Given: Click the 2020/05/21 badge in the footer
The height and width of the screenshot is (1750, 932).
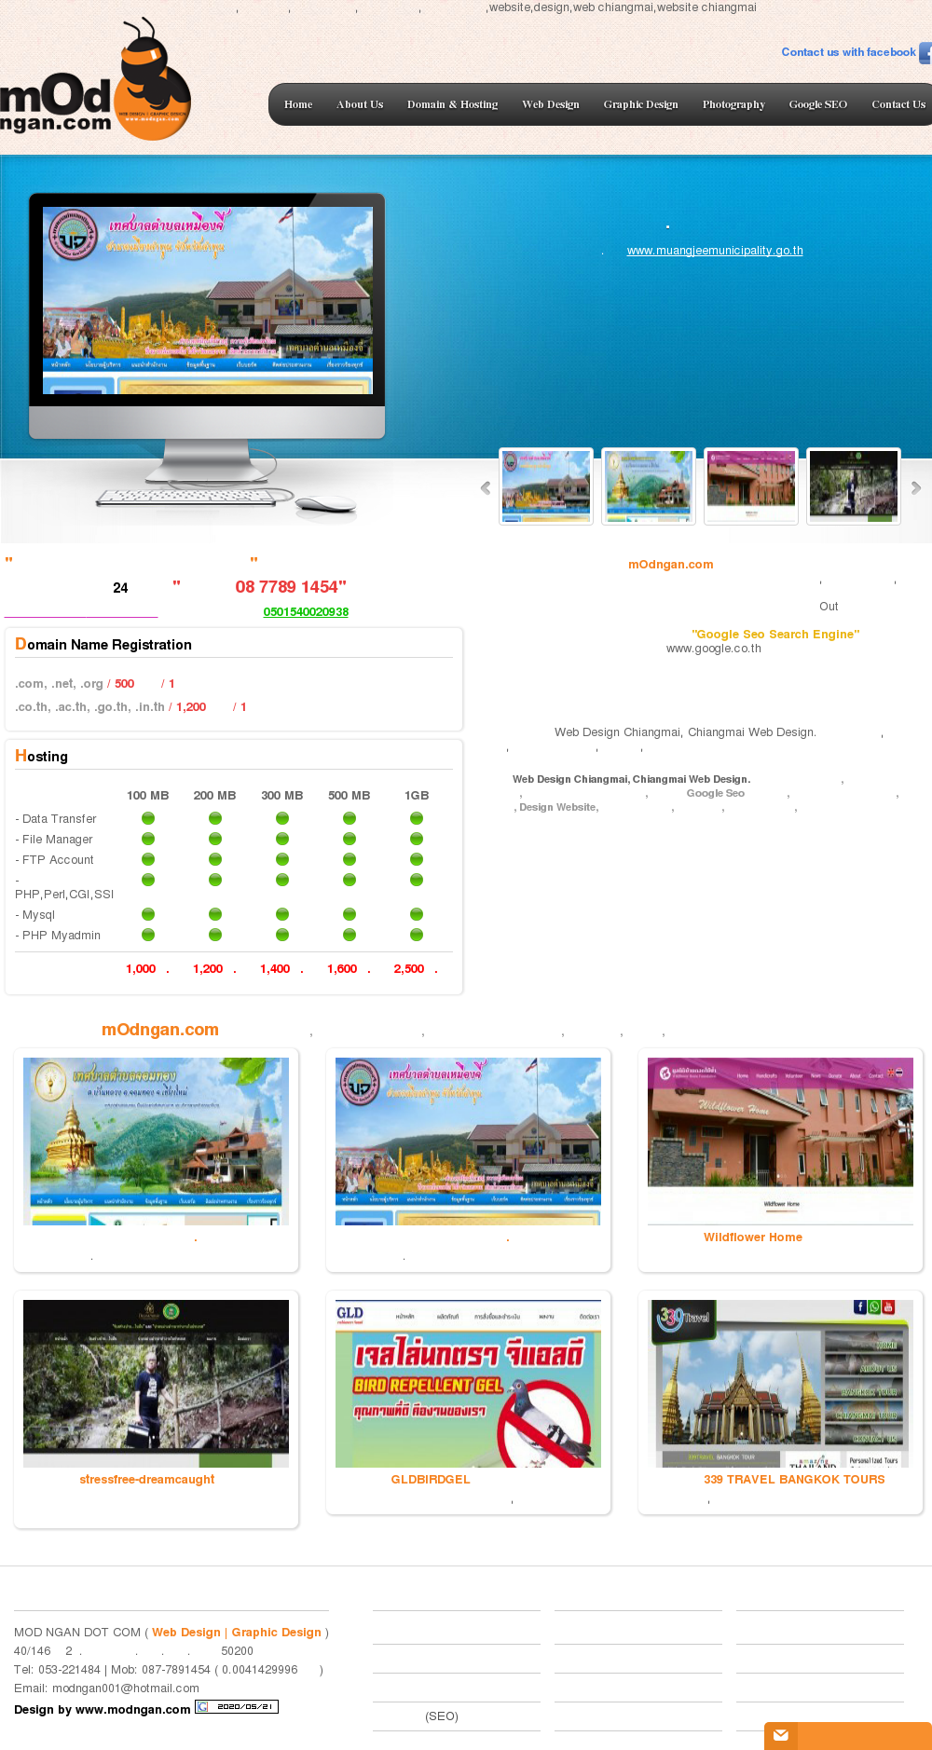Looking at the screenshot, I should (237, 1707).
